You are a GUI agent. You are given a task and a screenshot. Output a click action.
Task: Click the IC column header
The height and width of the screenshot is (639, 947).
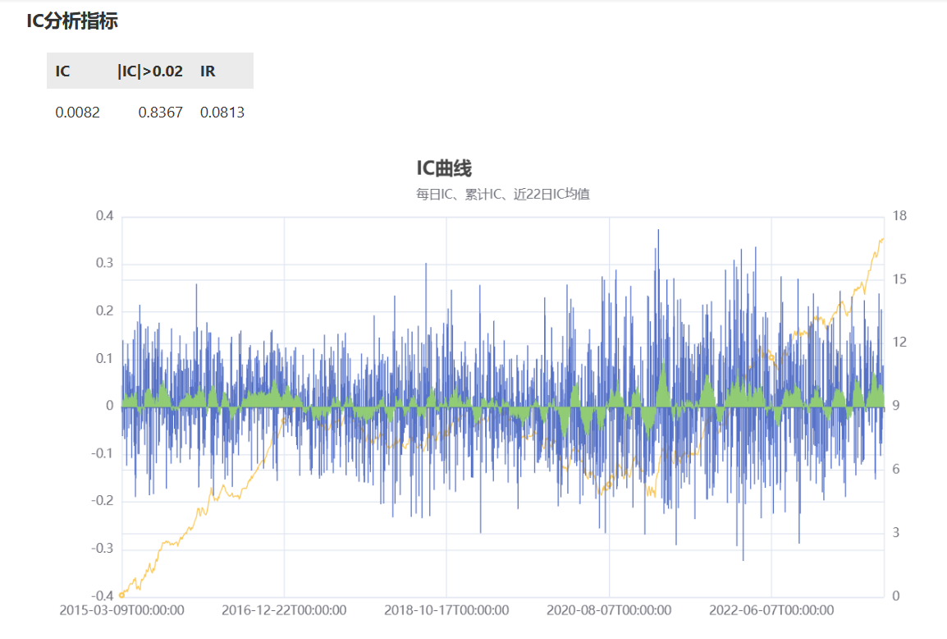63,71
